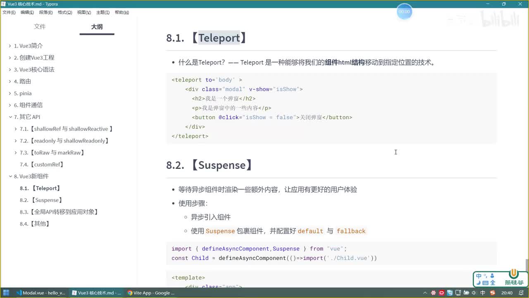529x298 pixels.
Task: Click the teleport to='body' code line
Action: point(207,80)
